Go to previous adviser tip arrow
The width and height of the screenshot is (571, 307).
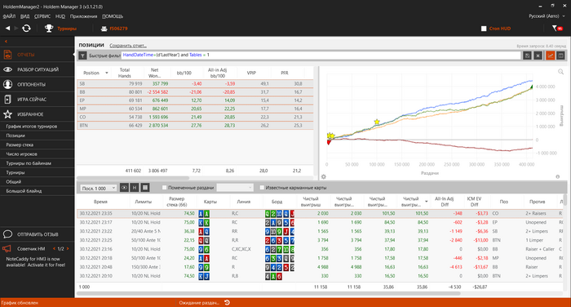tap(54, 249)
